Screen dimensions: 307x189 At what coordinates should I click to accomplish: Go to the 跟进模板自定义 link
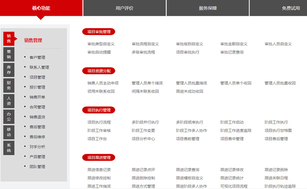click(x=189, y=178)
